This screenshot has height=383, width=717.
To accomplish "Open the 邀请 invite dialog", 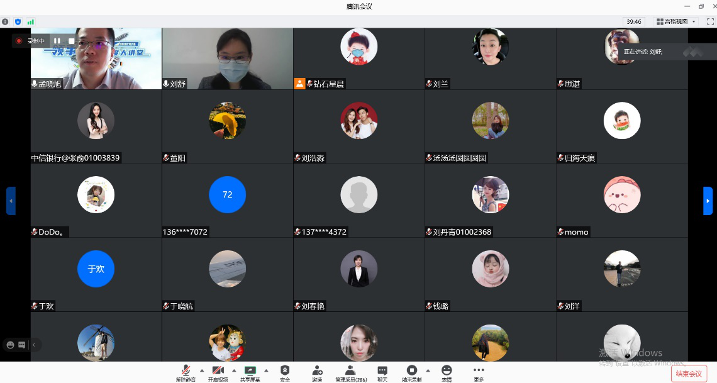I will (x=317, y=373).
